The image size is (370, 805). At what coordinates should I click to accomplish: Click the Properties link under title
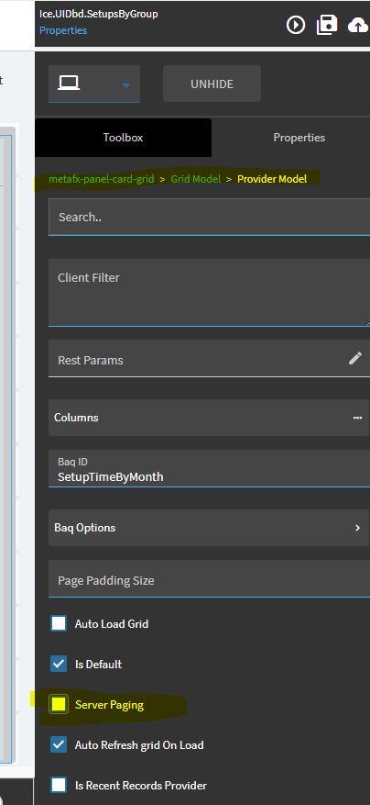tap(63, 30)
